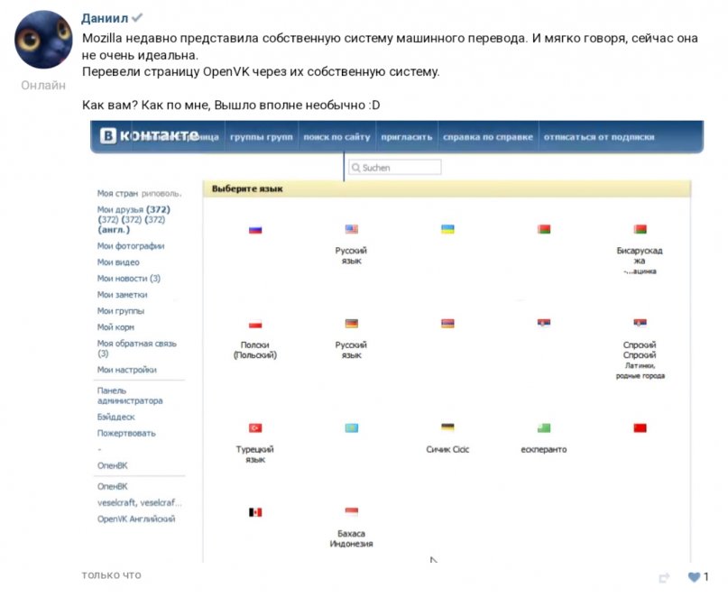Open Мои группы link
The image size is (728, 597).
coord(121,311)
